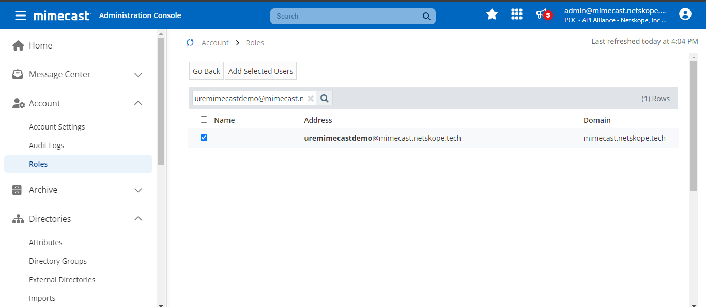Run user search with magnifier button
This screenshot has width=706, height=307.
[x=325, y=98]
